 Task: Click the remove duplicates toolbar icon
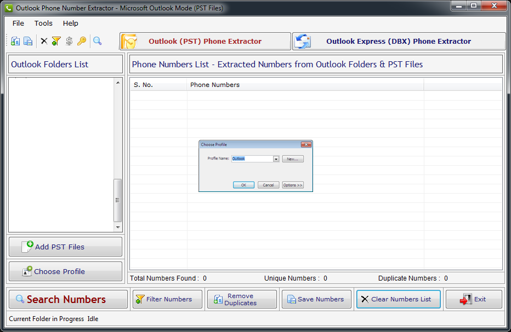pyautogui.click(x=15, y=41)
